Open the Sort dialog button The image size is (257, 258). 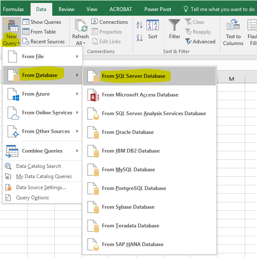[153, 29]
